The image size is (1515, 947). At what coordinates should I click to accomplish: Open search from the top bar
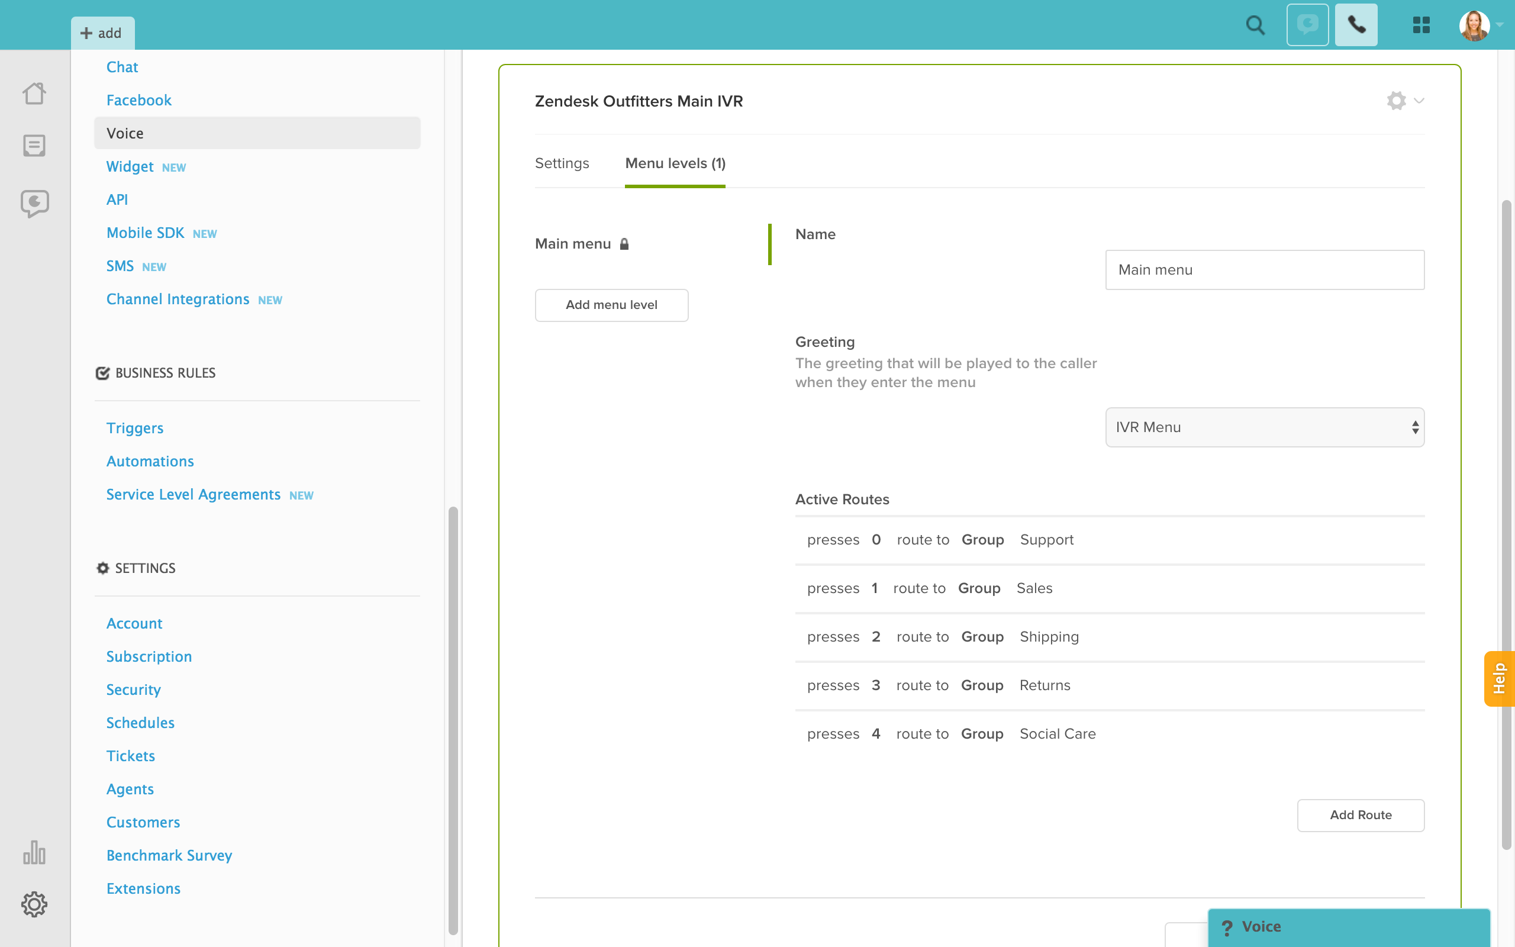pyautogui.click(x=1255, y=25)
